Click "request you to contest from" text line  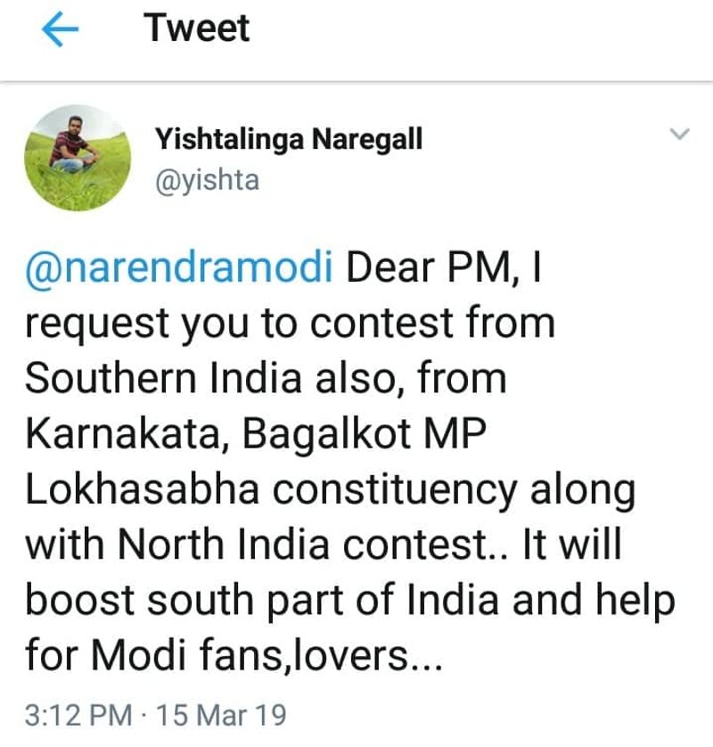coord(290,324)
